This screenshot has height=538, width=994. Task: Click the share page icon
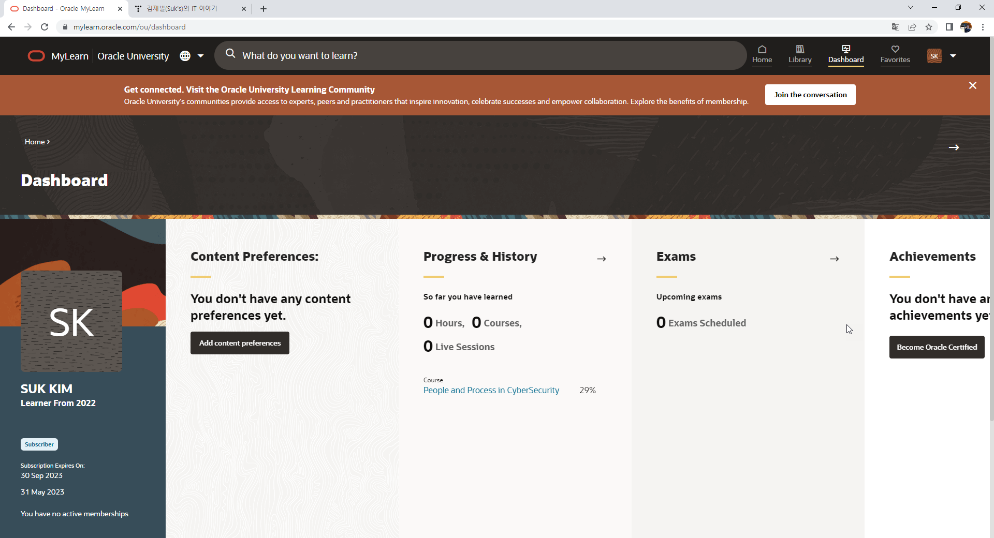(912, 27)
